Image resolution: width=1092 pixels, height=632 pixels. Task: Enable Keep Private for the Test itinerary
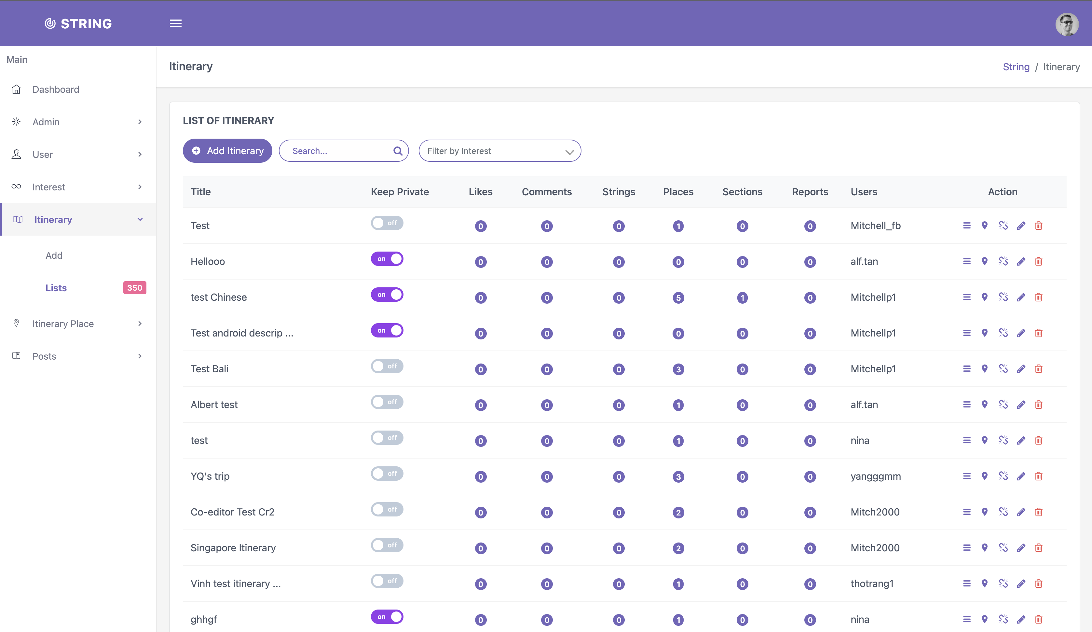387,223
